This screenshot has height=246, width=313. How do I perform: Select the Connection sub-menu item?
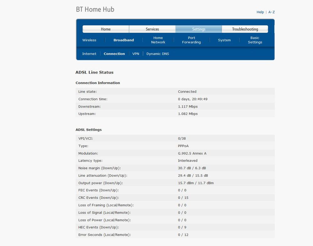tap(114, 54)
